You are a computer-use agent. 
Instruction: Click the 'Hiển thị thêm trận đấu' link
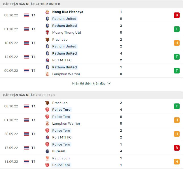(x=89, y=84)
